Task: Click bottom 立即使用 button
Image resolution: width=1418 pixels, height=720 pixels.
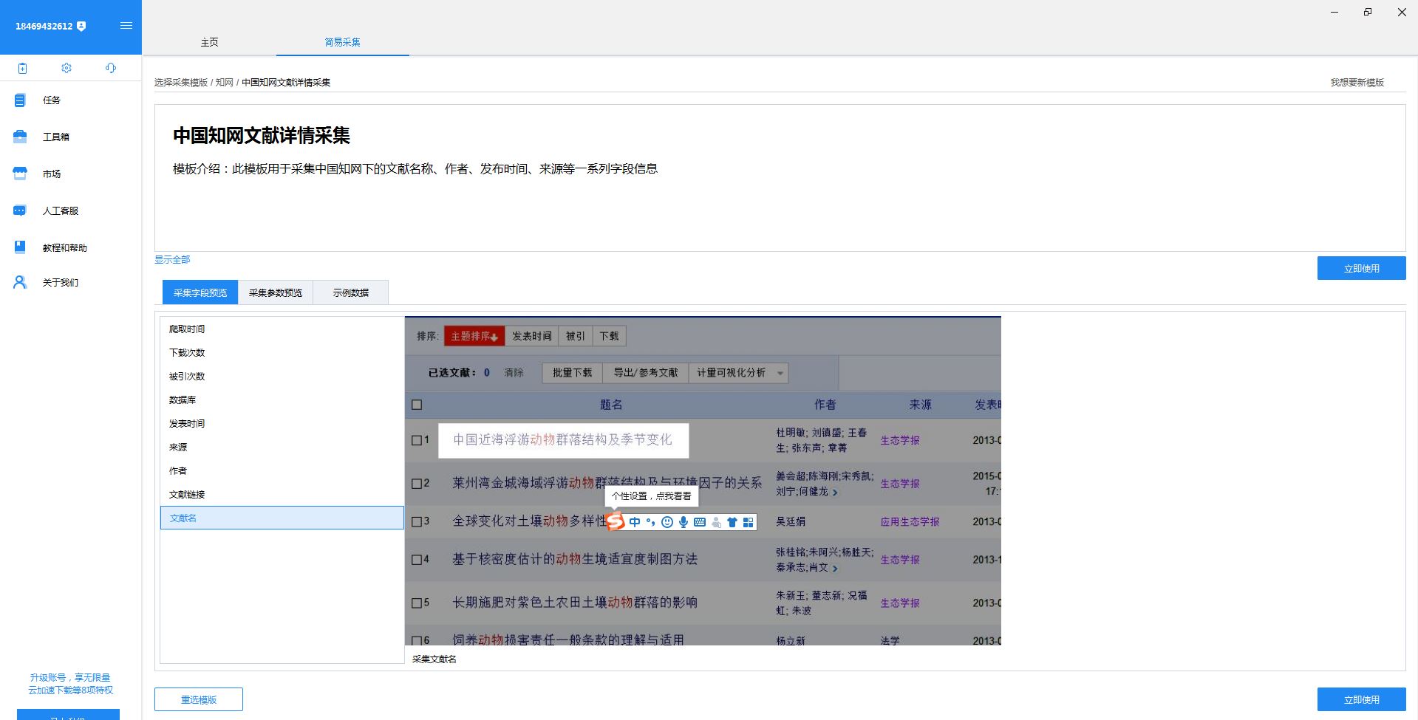Action: tap(1361, 699)
